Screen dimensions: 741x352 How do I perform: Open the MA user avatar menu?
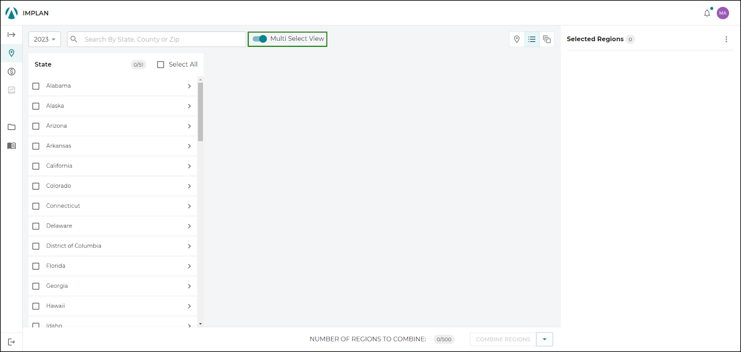coord(723,13)
